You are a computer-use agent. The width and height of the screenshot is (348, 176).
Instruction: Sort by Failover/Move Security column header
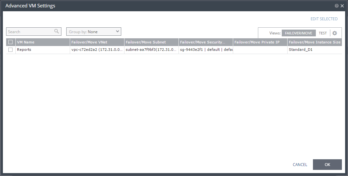206,42
